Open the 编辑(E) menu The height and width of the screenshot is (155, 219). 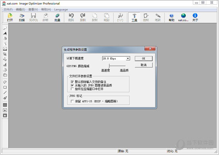coord(20,10)
